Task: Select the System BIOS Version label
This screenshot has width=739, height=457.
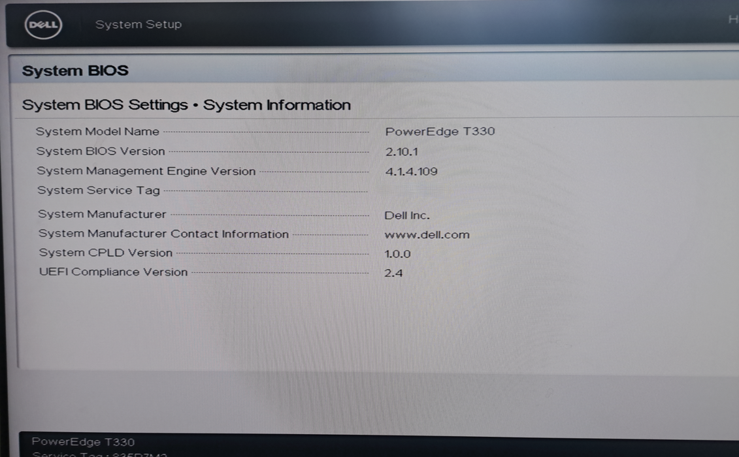Action: (101, 151)
